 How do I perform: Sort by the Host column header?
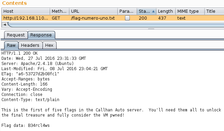pos(26,11)
